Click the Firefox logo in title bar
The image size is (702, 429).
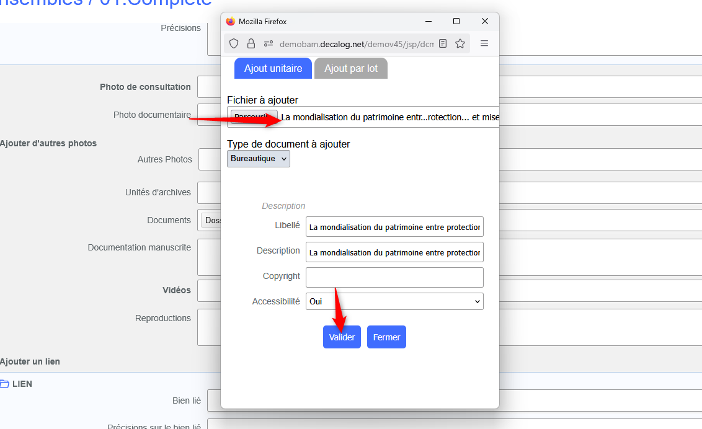pyautogui.click(x=231, y=21)
